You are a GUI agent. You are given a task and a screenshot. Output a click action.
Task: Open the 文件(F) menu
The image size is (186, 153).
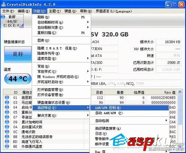pyautogui.click(x=8, y=11)
